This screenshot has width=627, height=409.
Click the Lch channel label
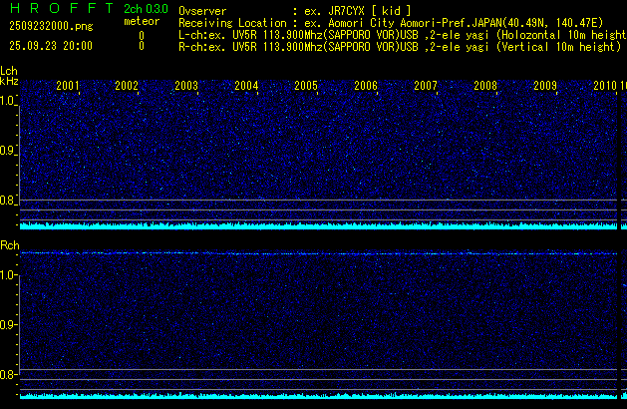9,71
